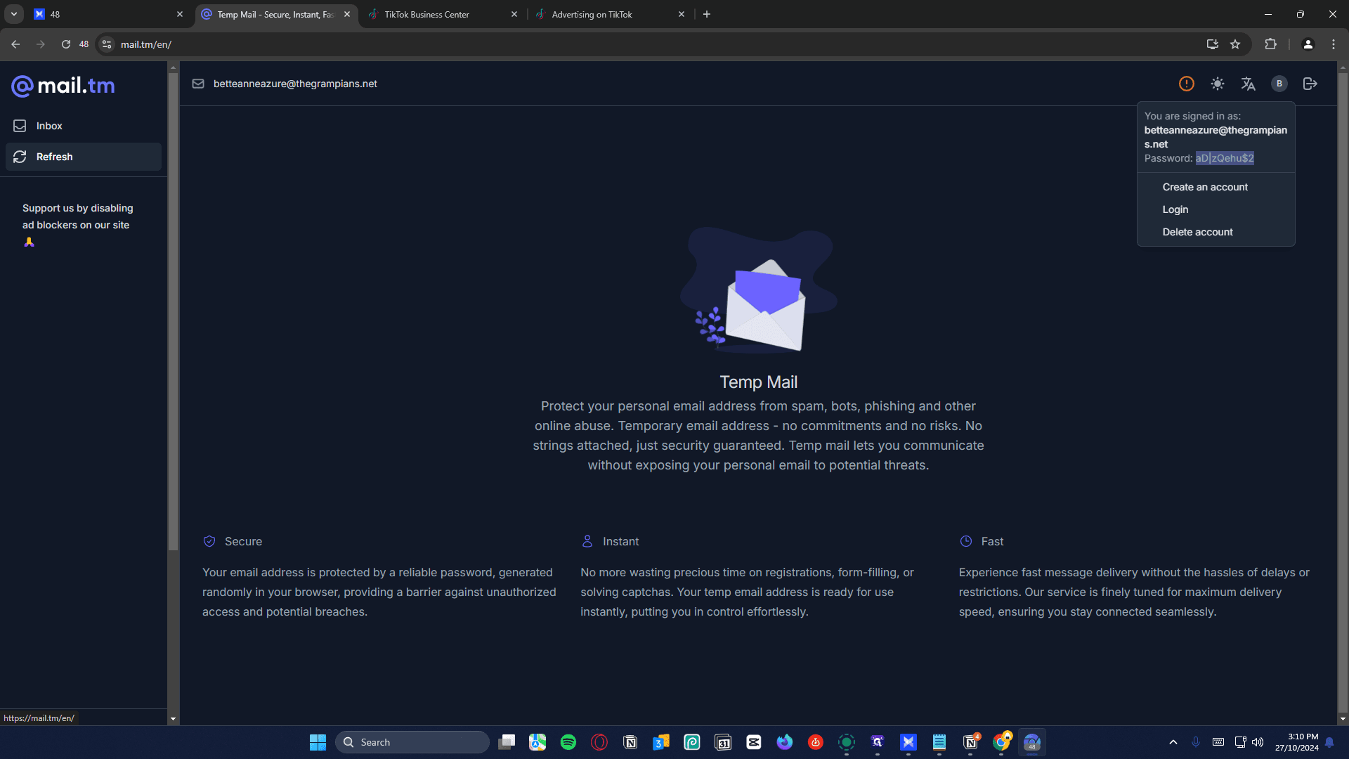Screen dimensions: 1349x759
Task: Open Opera browser from the taskbar
Action: pyautogui.click(x=599, y=742)
